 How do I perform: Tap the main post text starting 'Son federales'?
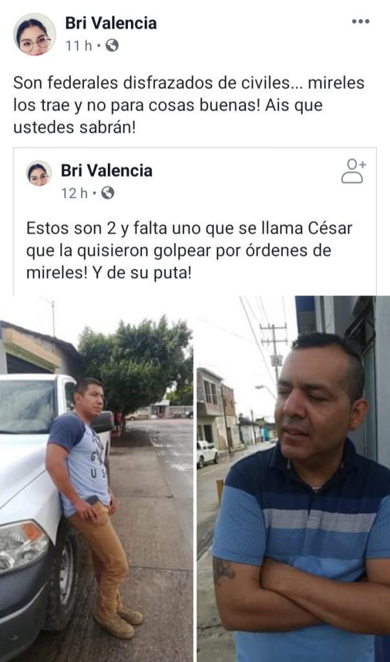pyautogui.click(x=189, y=105)
